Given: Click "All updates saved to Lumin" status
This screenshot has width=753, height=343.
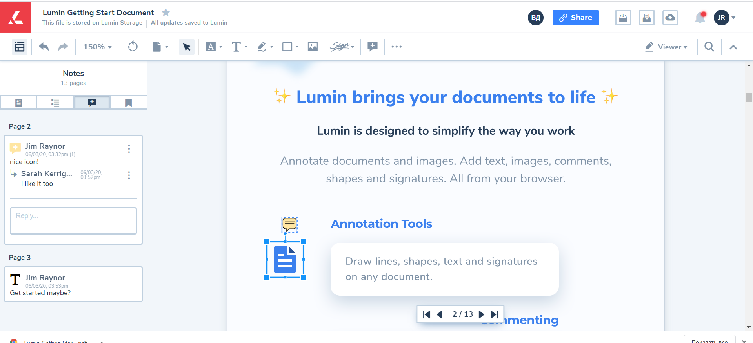Looking at the screenshot, I should coord(189,23).
